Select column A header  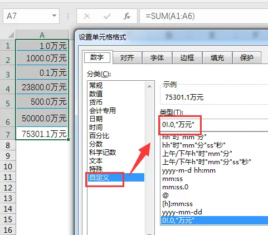42,35
